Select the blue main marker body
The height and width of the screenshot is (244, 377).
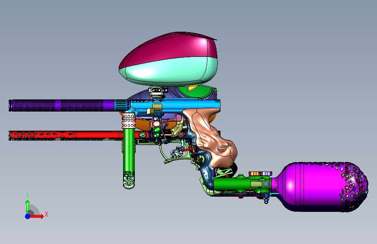176,105
